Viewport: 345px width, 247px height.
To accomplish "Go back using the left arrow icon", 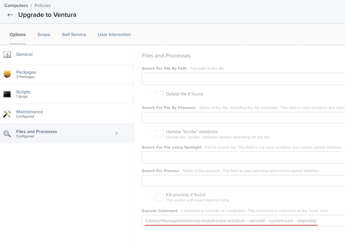I will [x=10, y=15].
